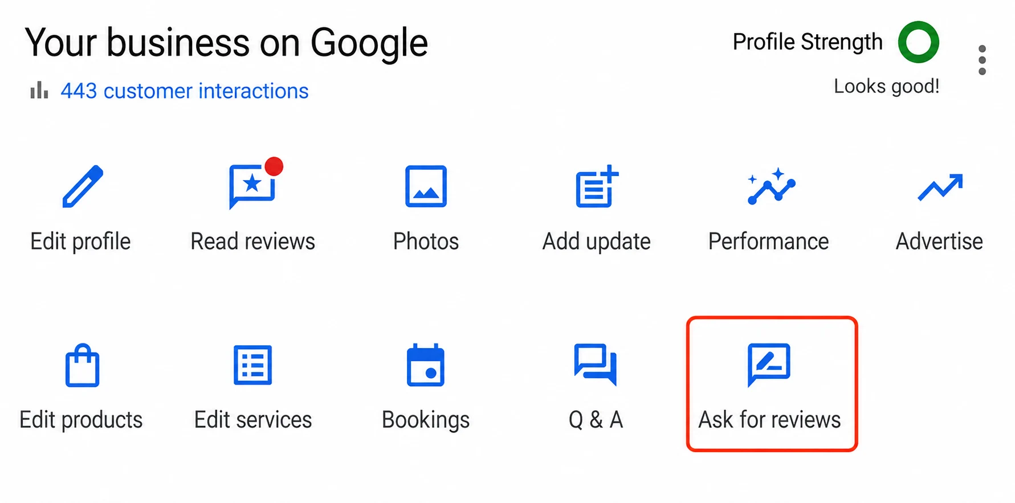
Task: Click the Edit profile pencil icon
Action: click(x=83, y=186)
